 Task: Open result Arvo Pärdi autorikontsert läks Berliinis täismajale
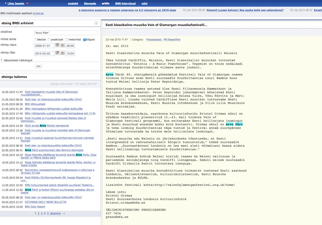(x=54, y=150)
